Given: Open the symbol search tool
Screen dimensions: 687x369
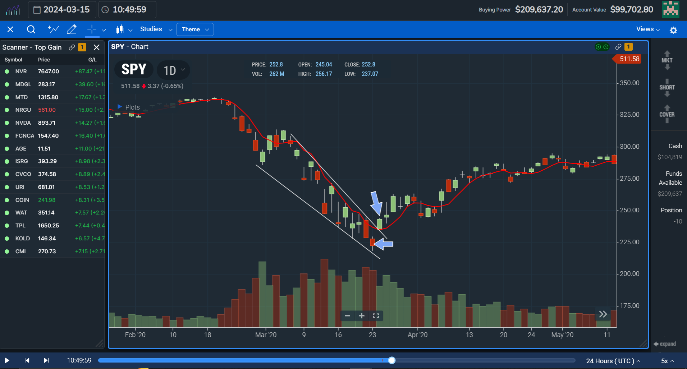Looking at the screenshot, I should [31, 29].
